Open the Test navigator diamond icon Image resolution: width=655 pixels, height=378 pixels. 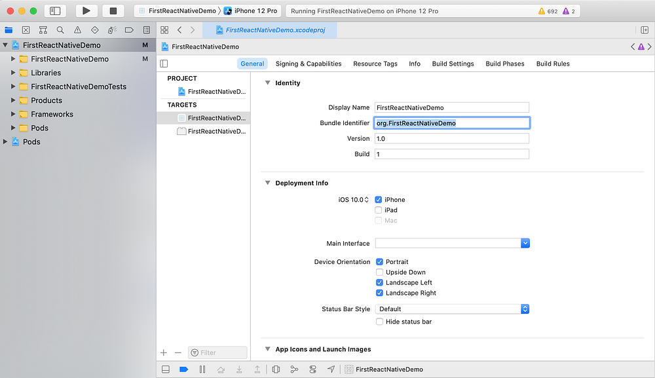click(x=95, y=30)
